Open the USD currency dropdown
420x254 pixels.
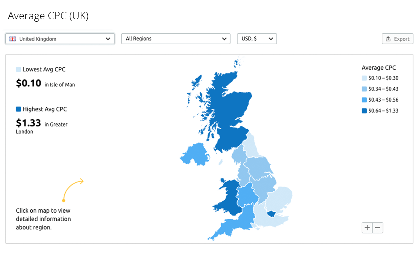257,39
